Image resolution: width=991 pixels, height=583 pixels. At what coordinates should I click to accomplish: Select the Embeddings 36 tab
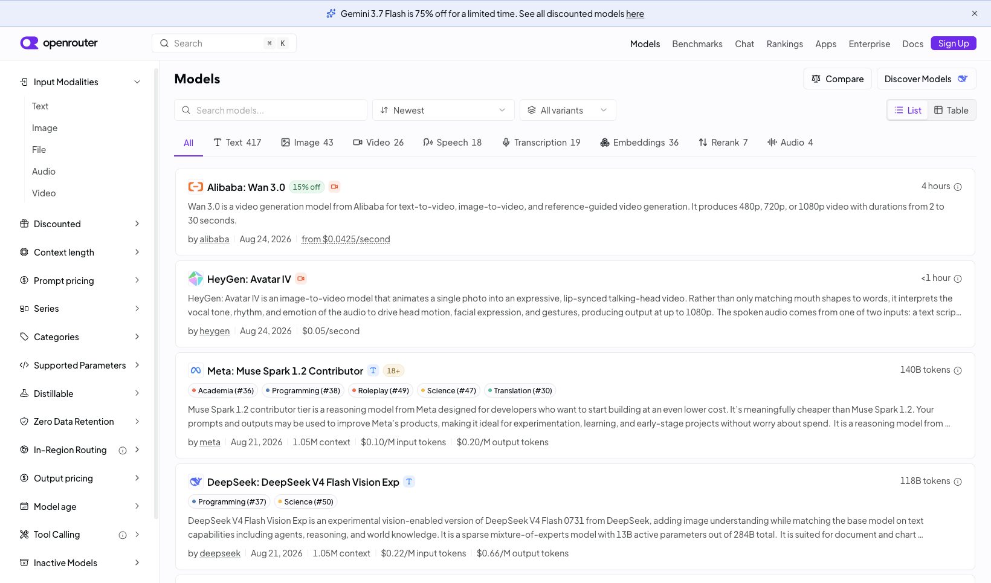pyautogui.click(x=639, y=143)
